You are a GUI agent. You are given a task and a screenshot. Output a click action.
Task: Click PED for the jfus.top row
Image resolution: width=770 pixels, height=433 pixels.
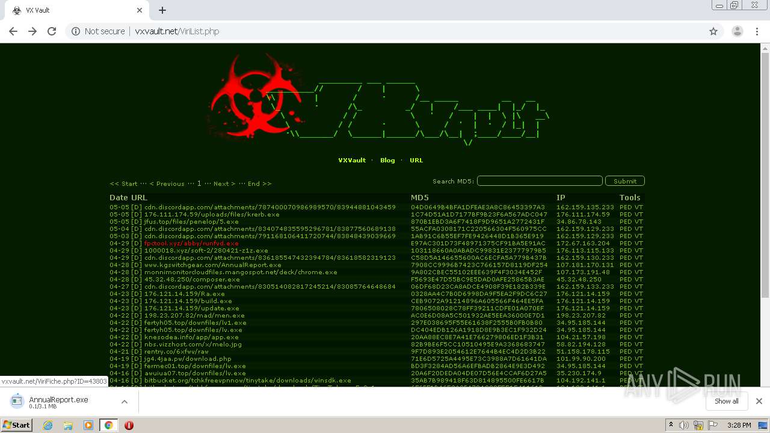click(x=626, y=221)
